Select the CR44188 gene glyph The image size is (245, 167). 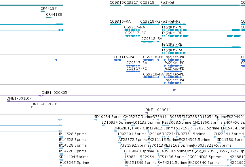click(49, 18)
